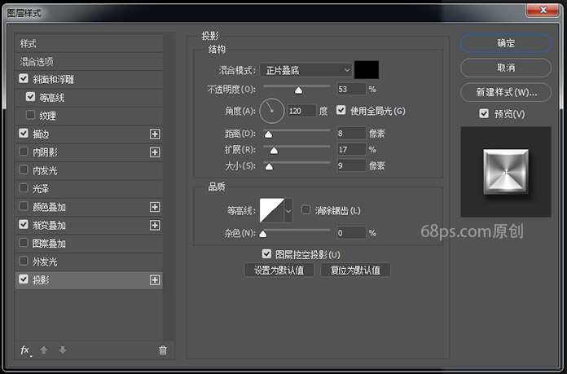Screen dimensions: 567x374
Task: Enable 消除锯齿 anti-alias checkbox
Action: click(306, 209)
